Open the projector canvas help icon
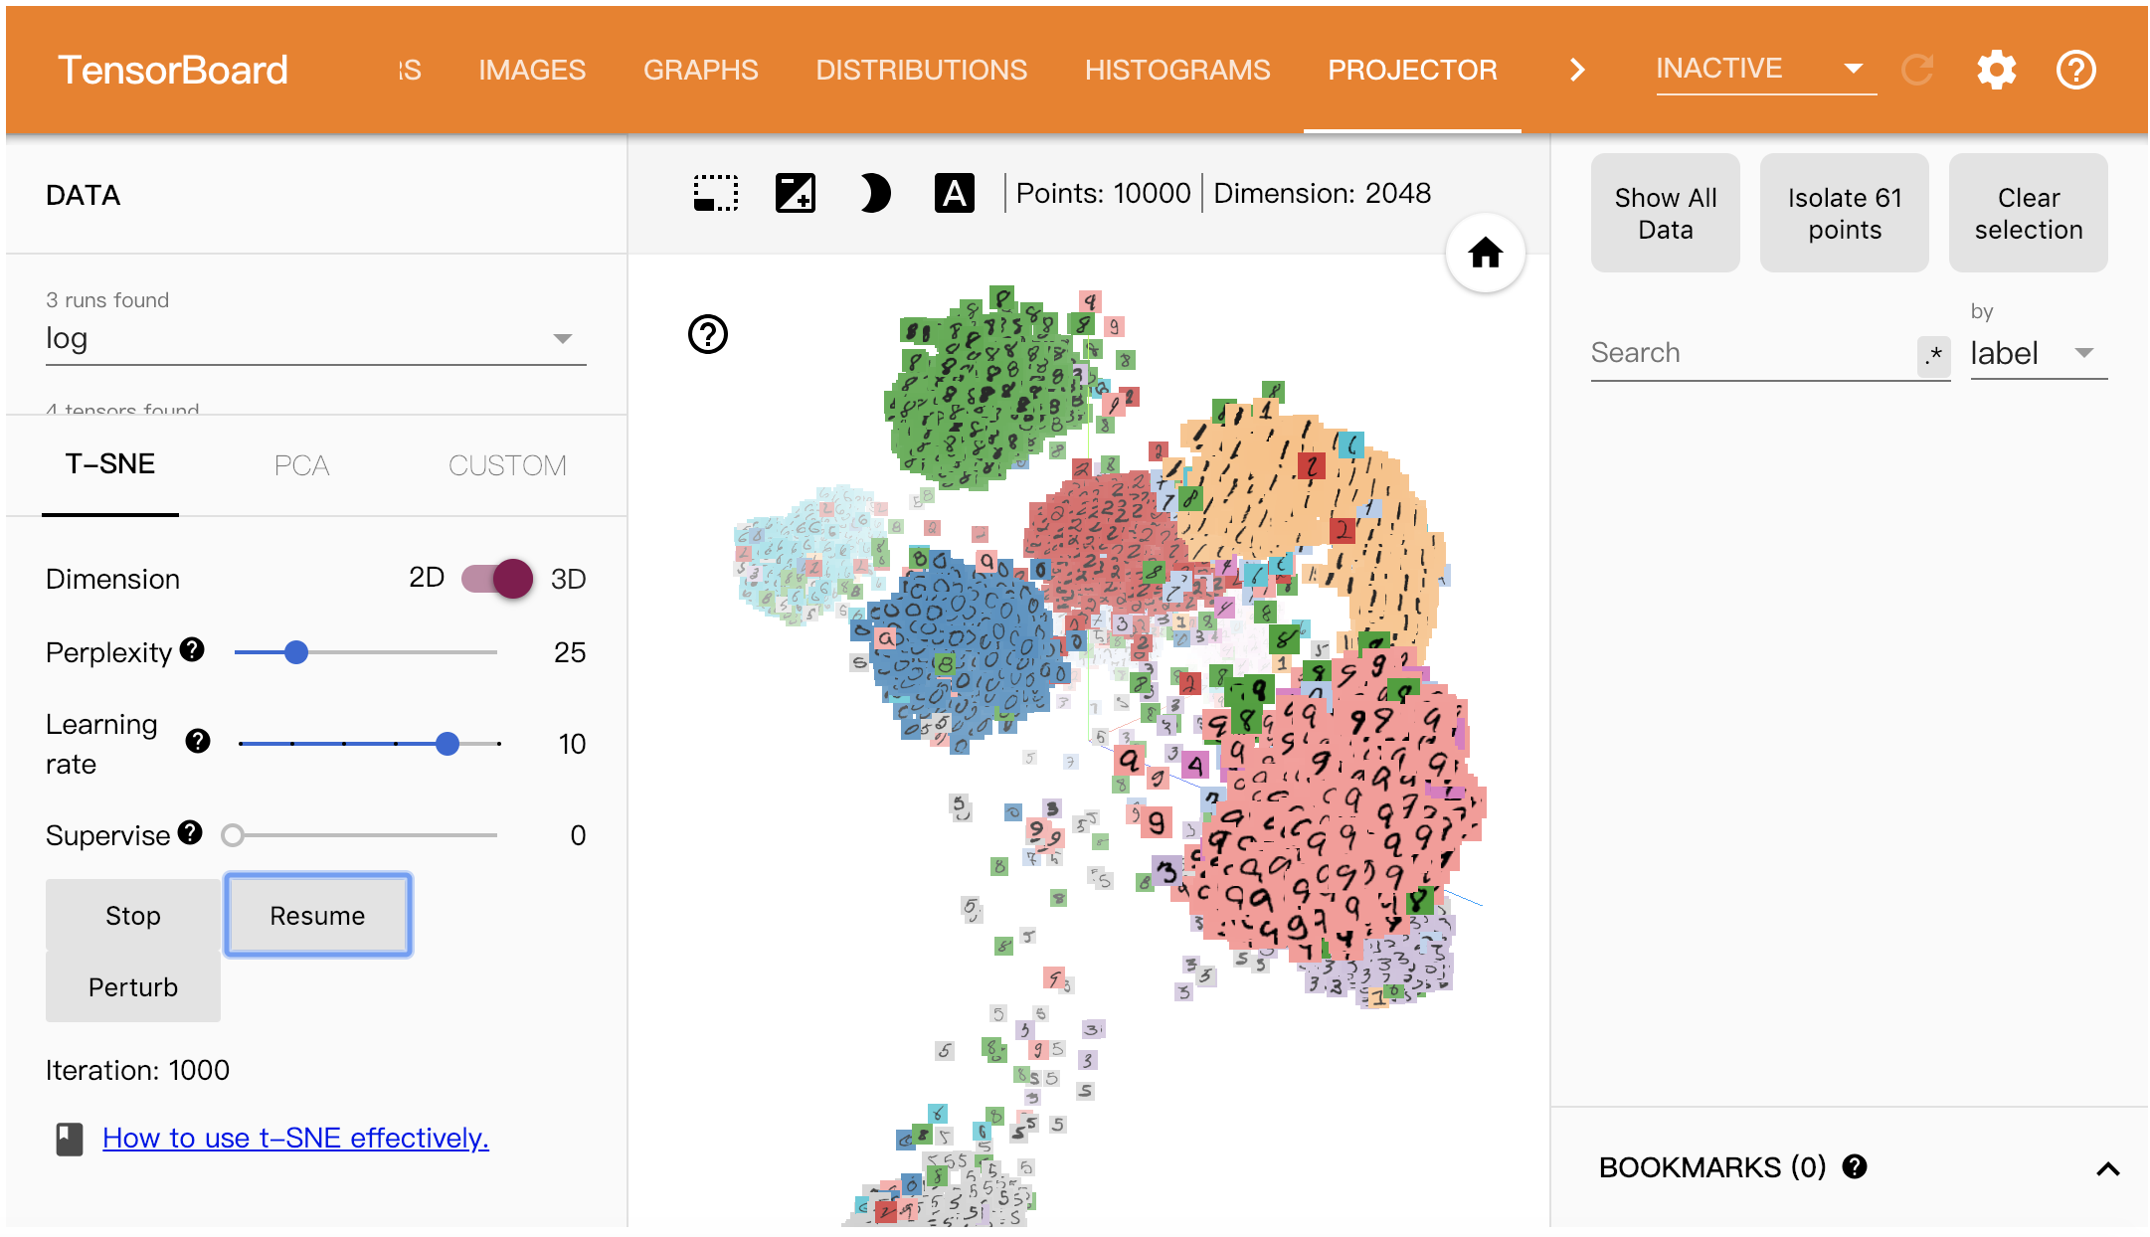 [708, 334]
